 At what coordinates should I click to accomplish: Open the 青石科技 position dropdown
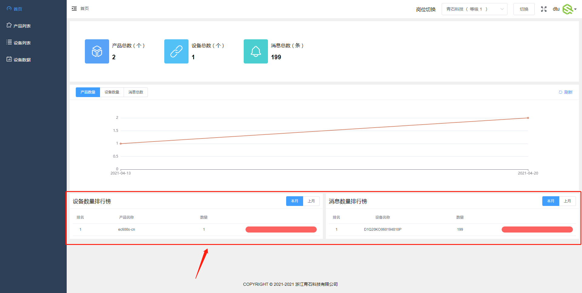(x=474, y=9)
